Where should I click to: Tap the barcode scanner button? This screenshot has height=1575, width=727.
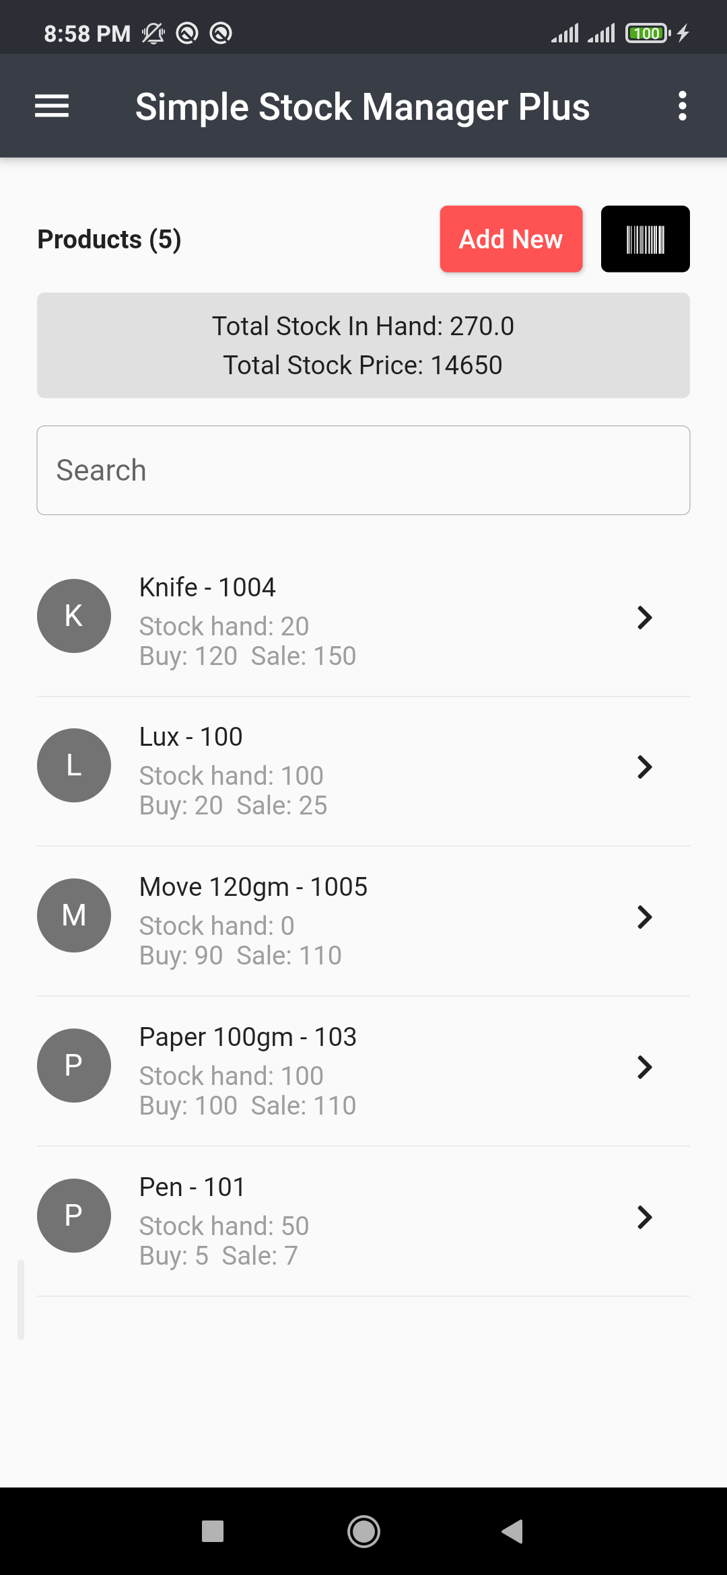coord(645,239)
